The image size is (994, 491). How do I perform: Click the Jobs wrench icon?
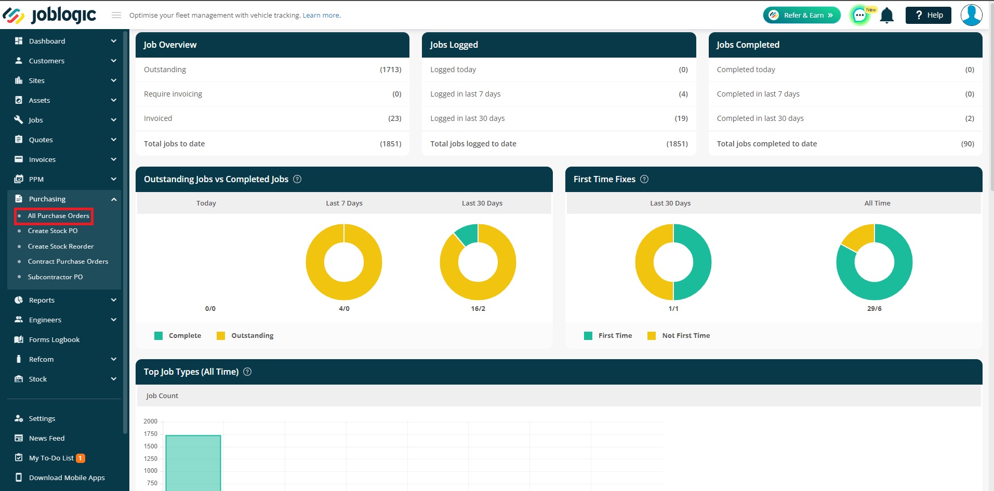(x=19, y=120)
